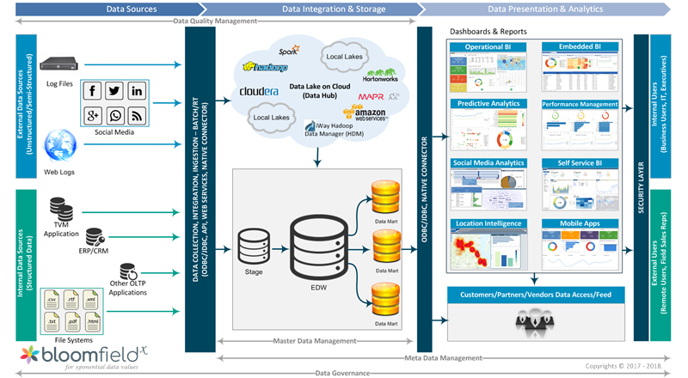The image size is (688, 378).
Task: Click the Facebook social media icon
Action: pyautogui.click(x=92, y=91)
